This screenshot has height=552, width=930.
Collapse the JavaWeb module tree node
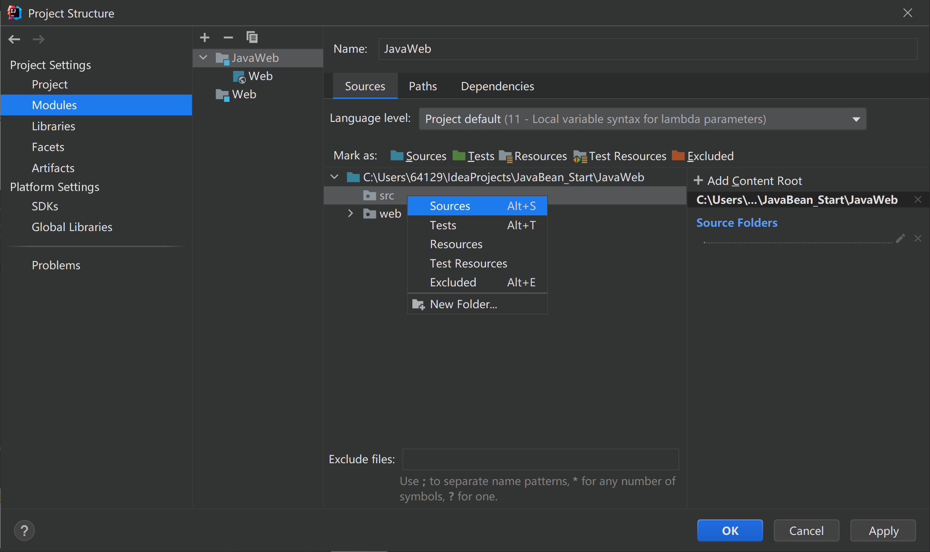(203, 57)
